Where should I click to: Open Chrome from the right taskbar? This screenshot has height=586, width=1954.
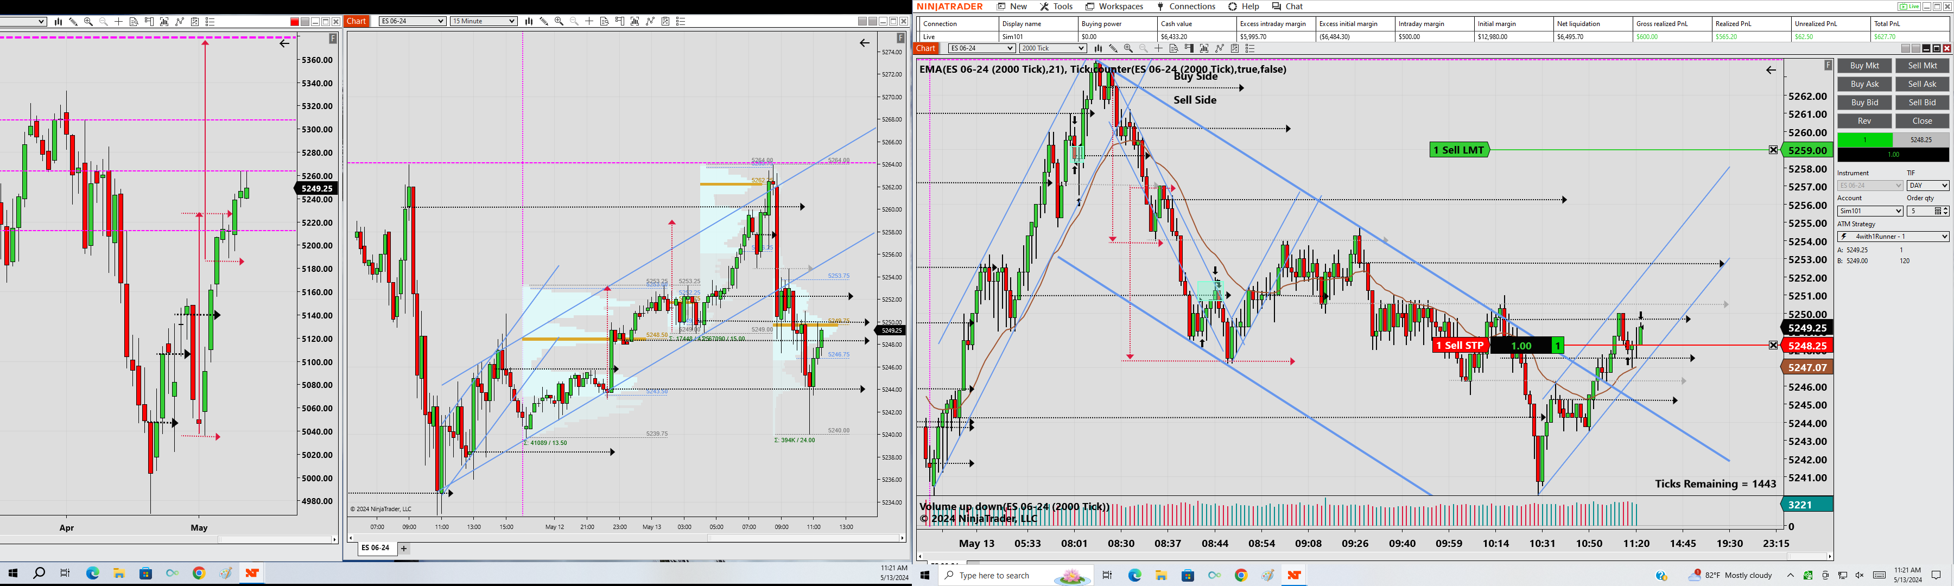coord(1241,575)
